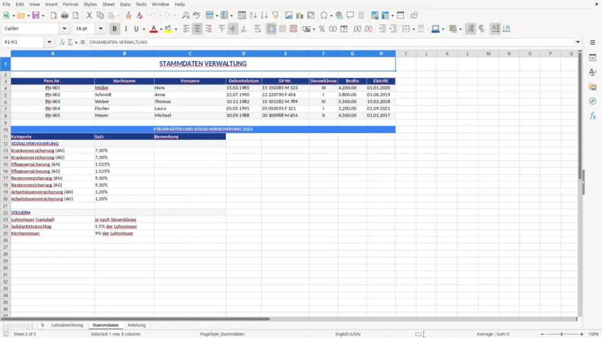
Task: Apply yellow highlighting color swatch
Action: coord(168,29)
